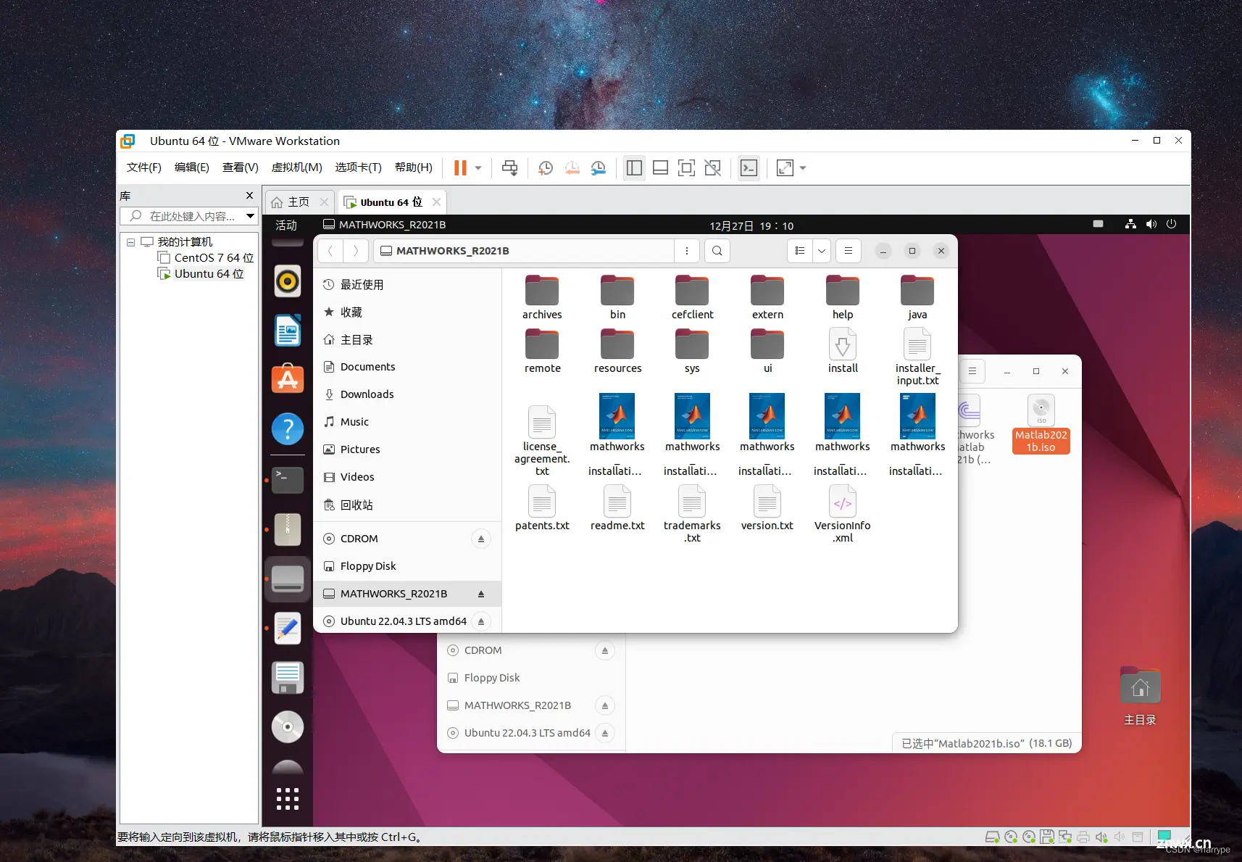Select 最近使用 in sidebar
This screenshot has width=1242, height=862.
tap(407, 285)
